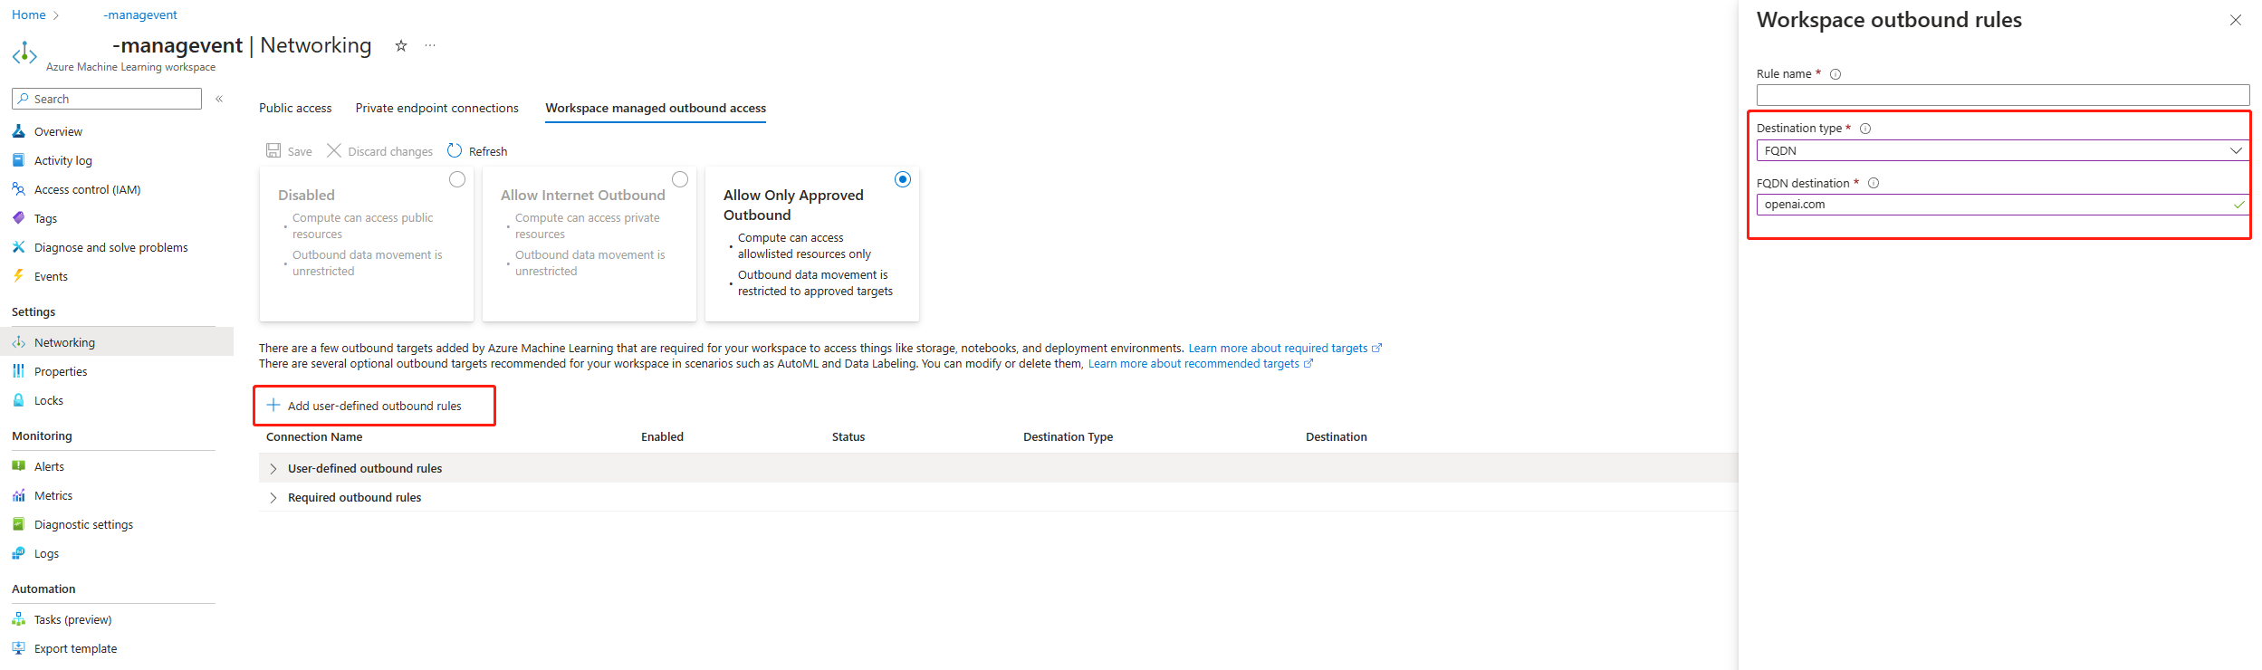2262x670 pixels.
Task: Click the plus icon for outbound rules
Action: click(273, 405)
